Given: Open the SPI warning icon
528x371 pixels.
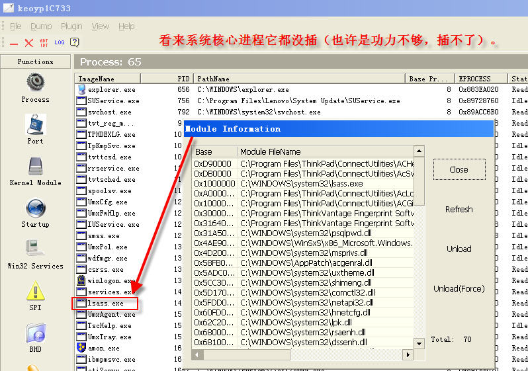Looking at the screenshot, I should click(35, 290).
